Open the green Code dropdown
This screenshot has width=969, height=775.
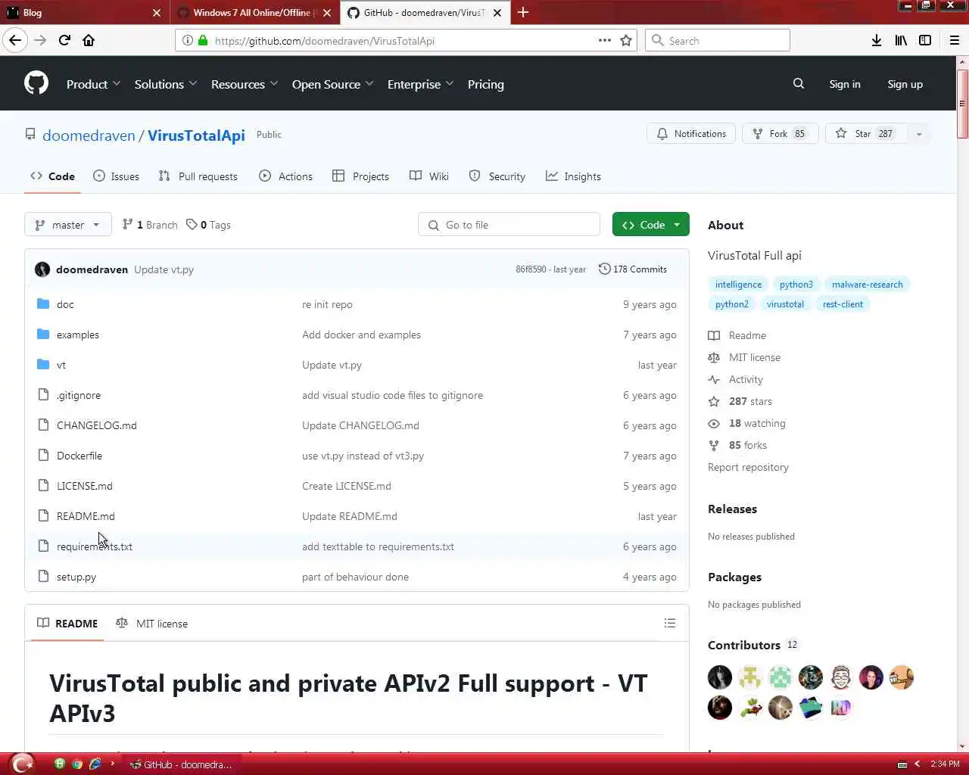651,225
